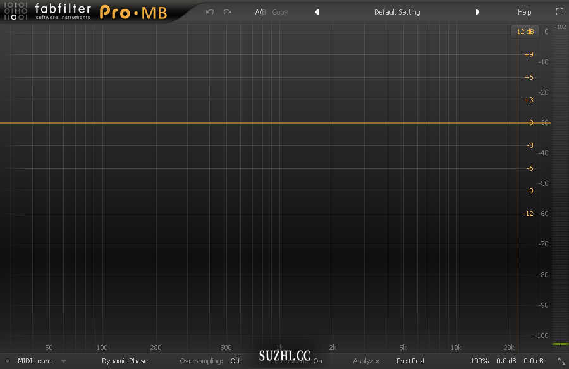This screenshot has height=369, width=569.
Task: Toggle the MIDI Learn indicator dot
Action: [x=8, y=361]
